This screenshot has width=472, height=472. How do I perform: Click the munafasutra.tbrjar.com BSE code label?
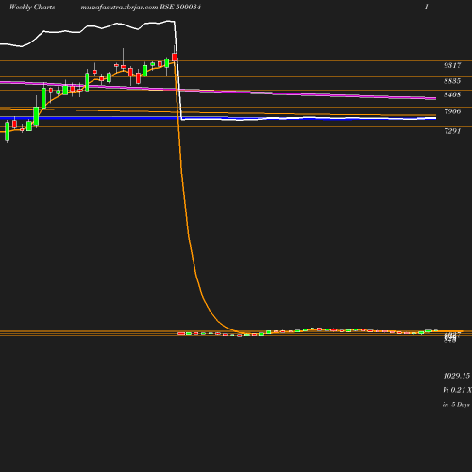click(141, 7)
